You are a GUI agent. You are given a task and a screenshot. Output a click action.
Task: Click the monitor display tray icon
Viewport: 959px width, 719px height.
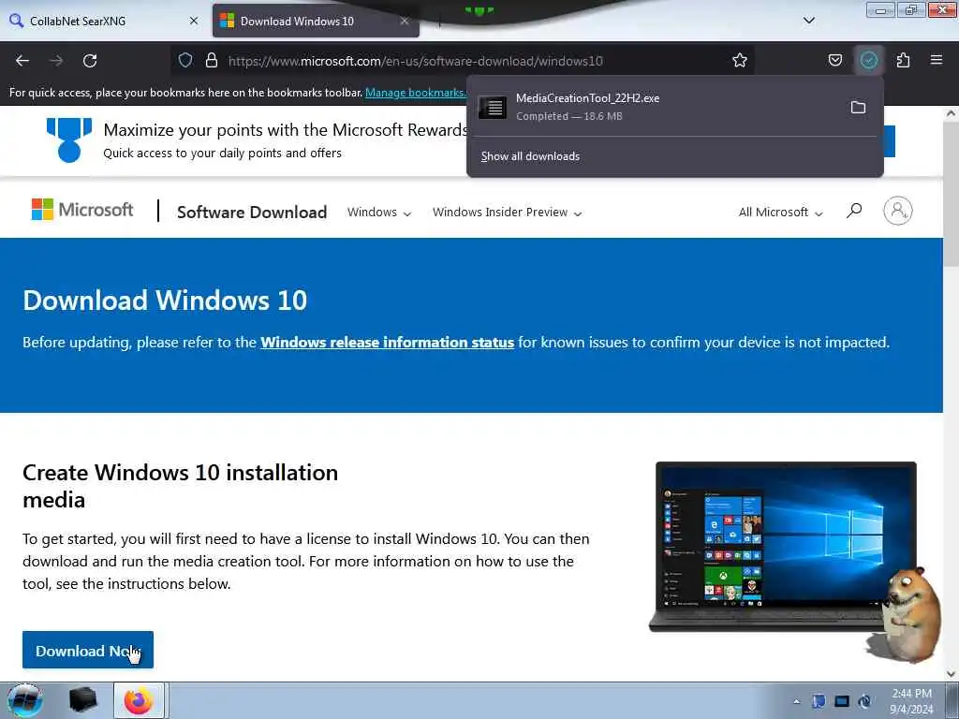[x=842, y=701]
